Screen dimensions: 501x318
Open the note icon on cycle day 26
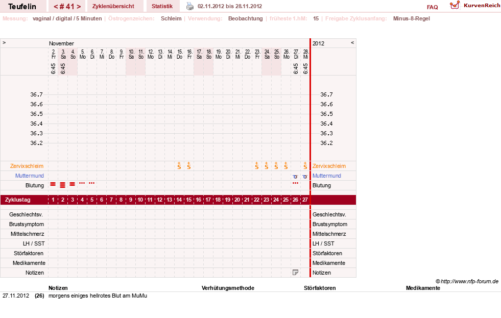click(296, 273)
